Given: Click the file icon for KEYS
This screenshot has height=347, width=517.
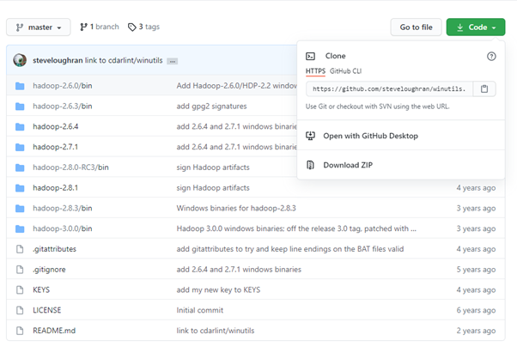Looking at the screenshot, I should point(20,290).
